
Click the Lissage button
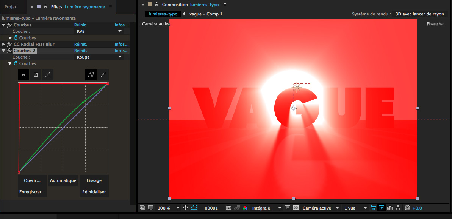coord(94,181)
